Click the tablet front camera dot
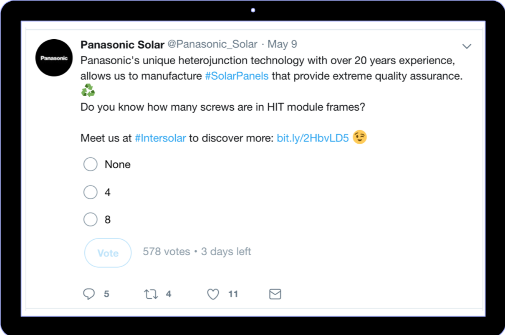 253,10
